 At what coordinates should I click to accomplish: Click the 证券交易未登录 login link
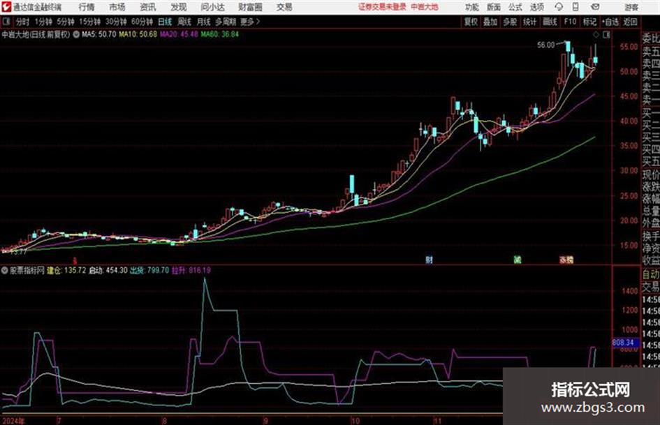[382, 7]
